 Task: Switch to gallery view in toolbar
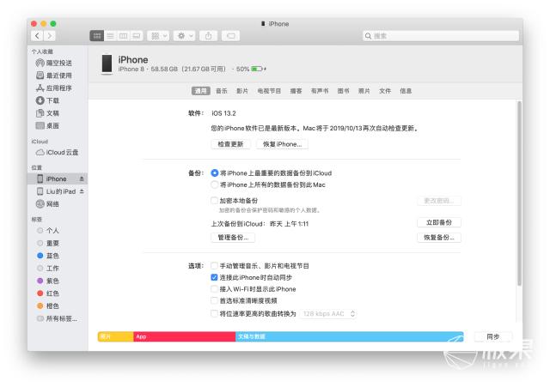[136, 36]
